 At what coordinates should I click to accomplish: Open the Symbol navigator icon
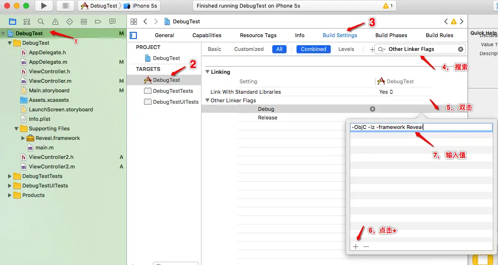[x=27, y=21]
